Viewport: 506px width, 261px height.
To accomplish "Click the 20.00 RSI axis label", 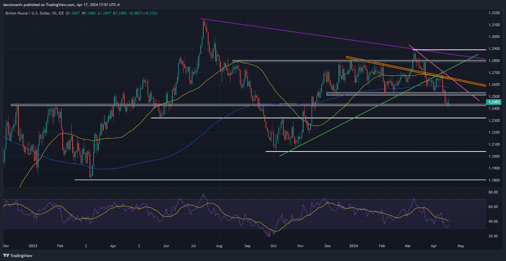I will pyautogui.click(x=494, y=236).
